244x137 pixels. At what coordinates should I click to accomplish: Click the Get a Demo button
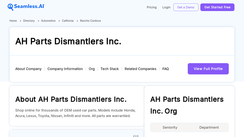coord(186,7)
